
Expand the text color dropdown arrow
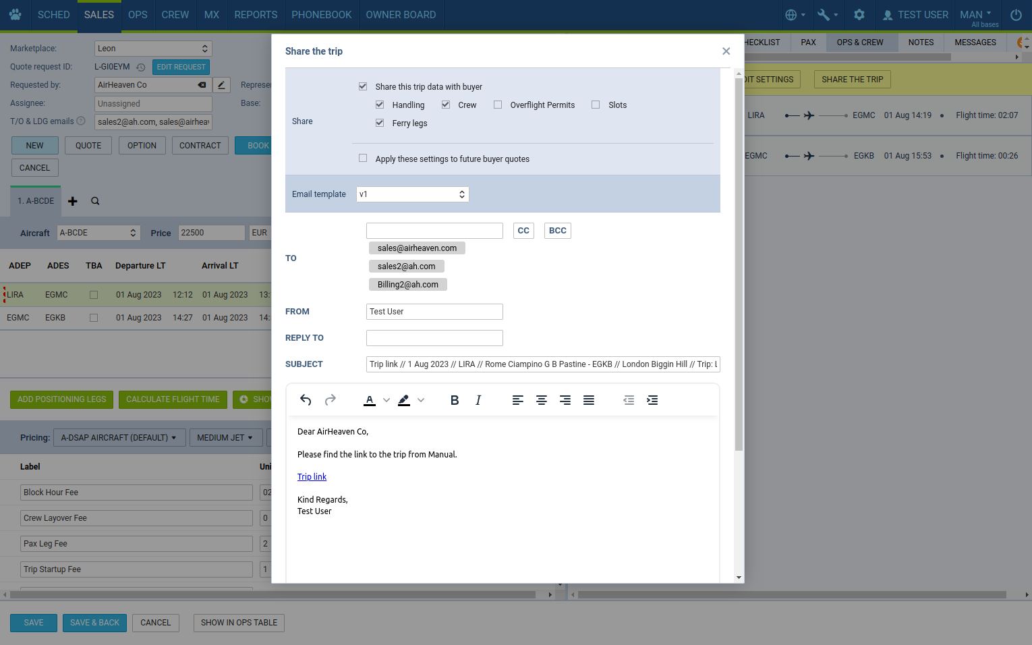(x=386, y=400)
